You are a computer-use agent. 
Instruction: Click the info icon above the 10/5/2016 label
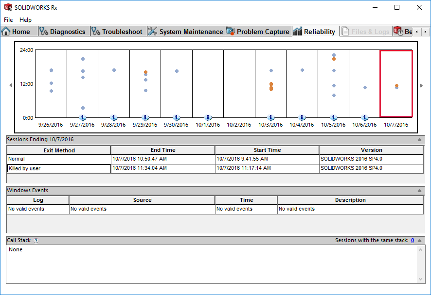(334, 117)
